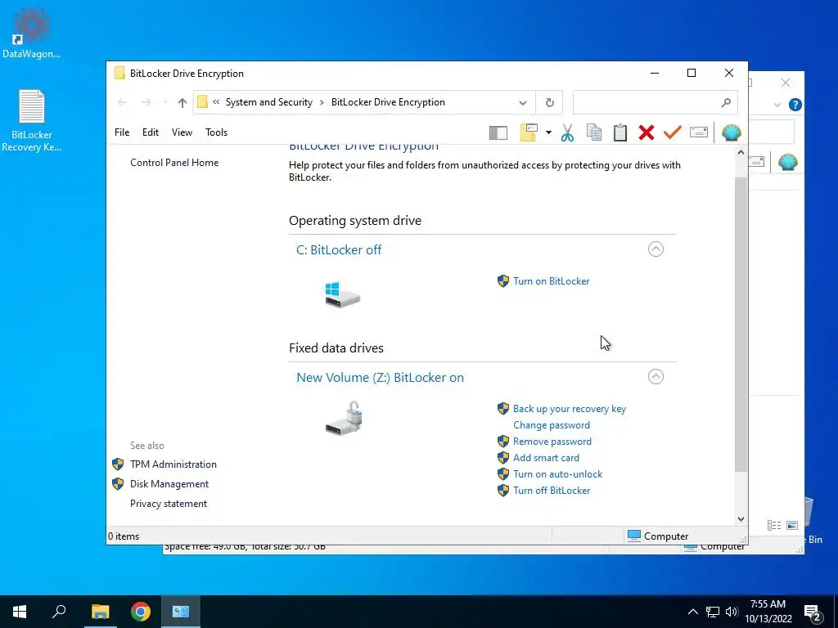Viewport: 838px width, 628px height.
Task: Open the View menu
Action: 182,132
